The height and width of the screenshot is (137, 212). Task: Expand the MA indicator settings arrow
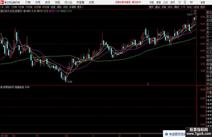[x=24, y=11]
